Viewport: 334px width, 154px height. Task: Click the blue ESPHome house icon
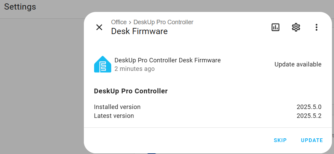click(103, 64)
